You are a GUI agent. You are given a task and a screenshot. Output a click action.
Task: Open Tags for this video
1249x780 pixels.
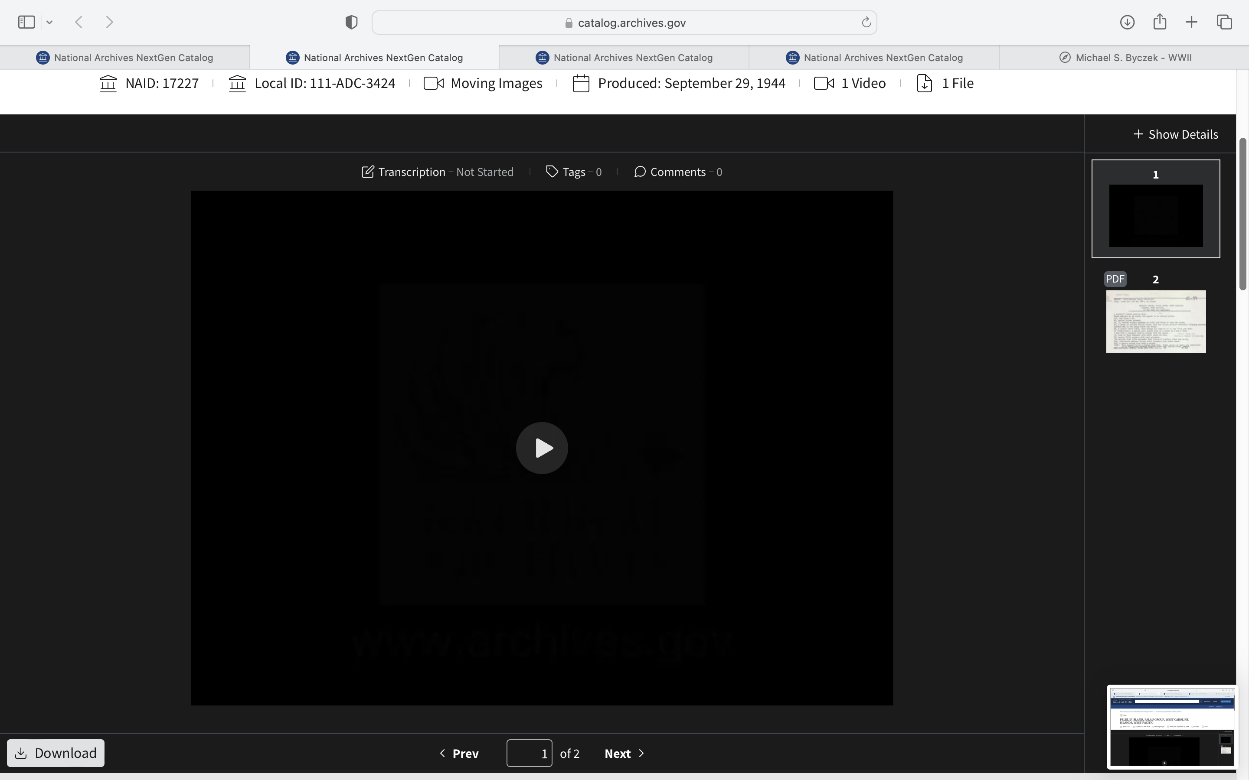573,172
